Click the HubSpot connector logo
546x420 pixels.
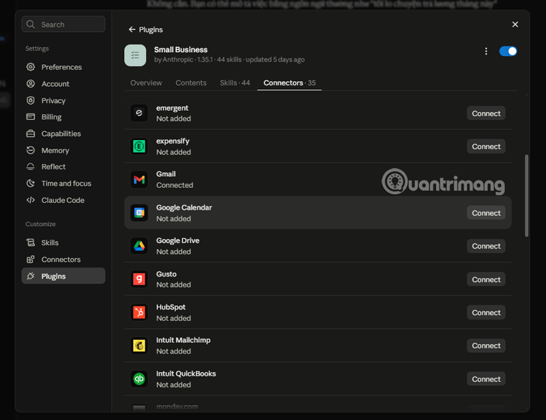pyautogui.click(x=139, y=312)
